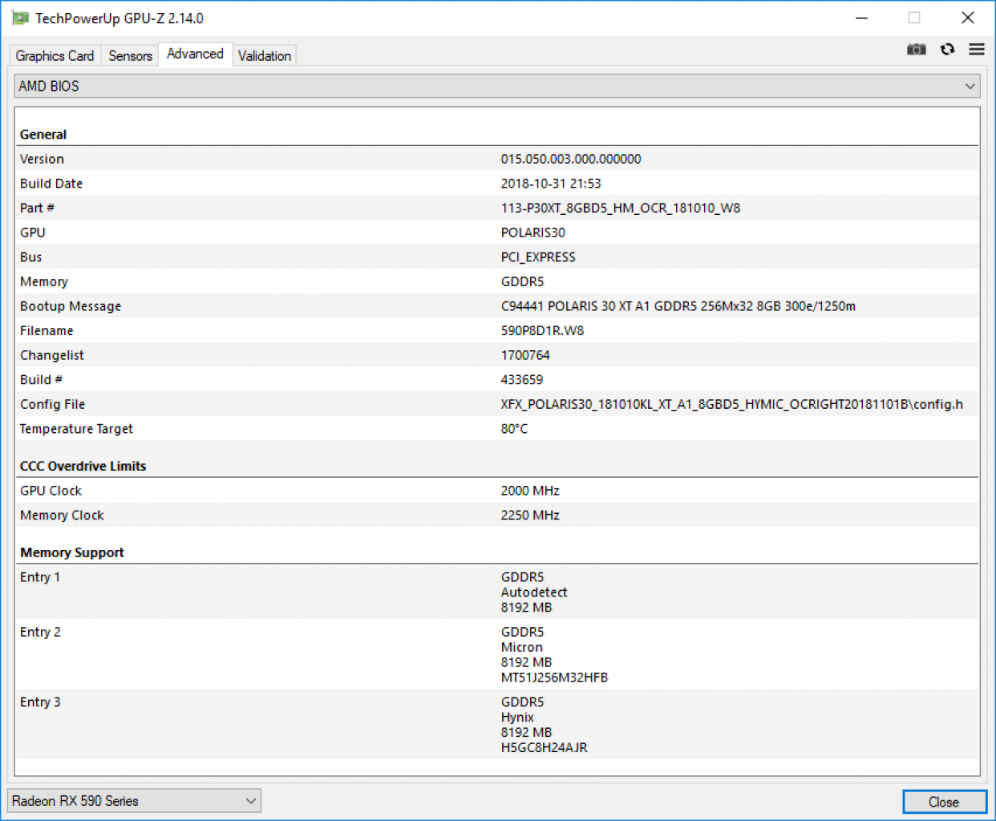Image resolution: width=996 pixels, height=821 pixels.
Task: Select the Advanced tab
Action: click(x=195, y=54)
